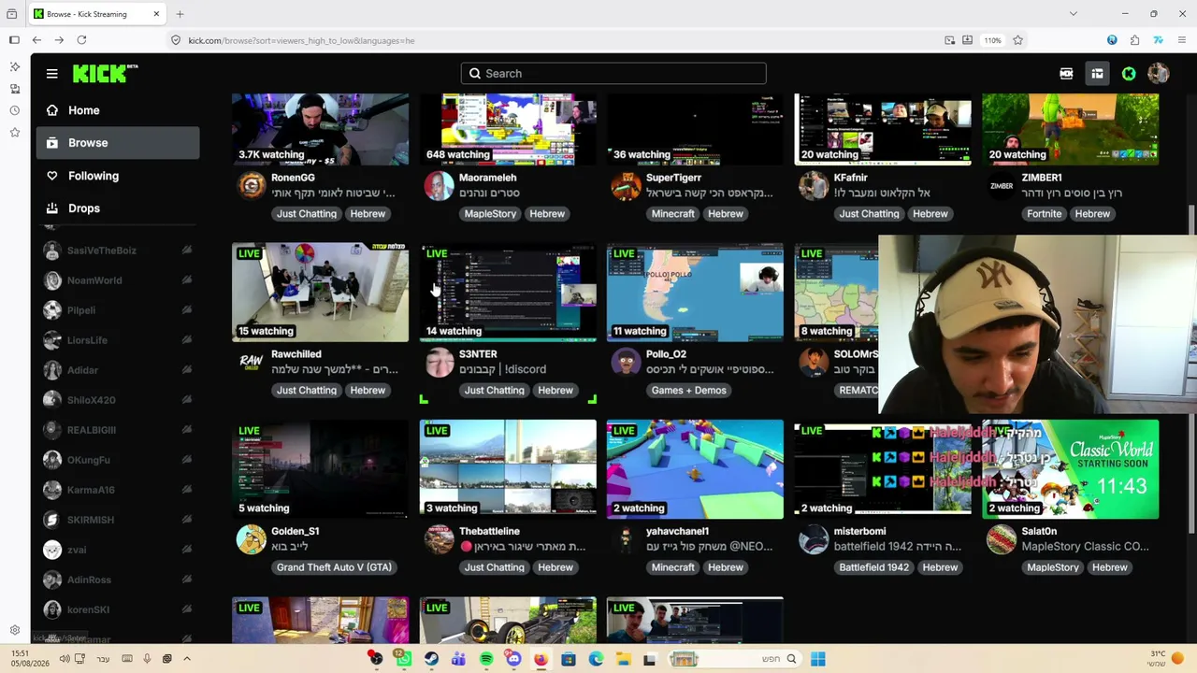Open Pollo_O2 channel avatar
Image resolution: width=1197 pixels, height=673 pixels.
tap(626, 362)
